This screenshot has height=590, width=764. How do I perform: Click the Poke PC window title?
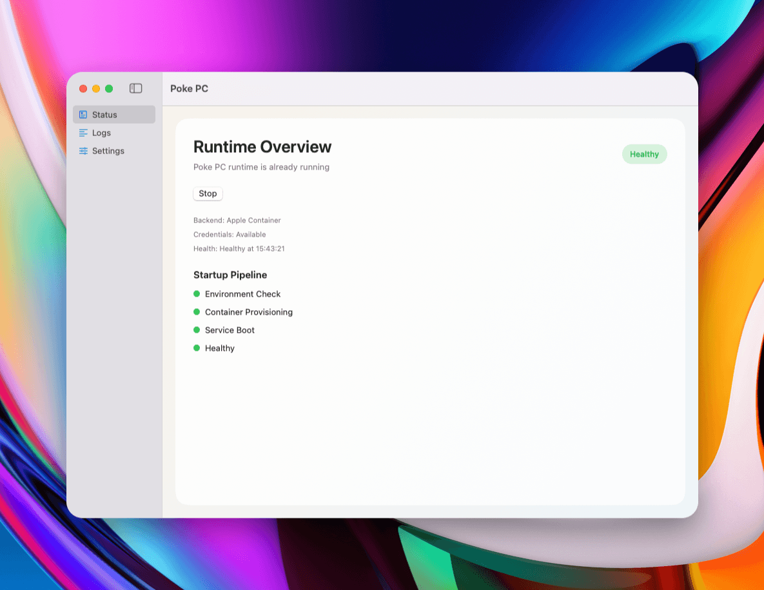(x=189, y=88)
